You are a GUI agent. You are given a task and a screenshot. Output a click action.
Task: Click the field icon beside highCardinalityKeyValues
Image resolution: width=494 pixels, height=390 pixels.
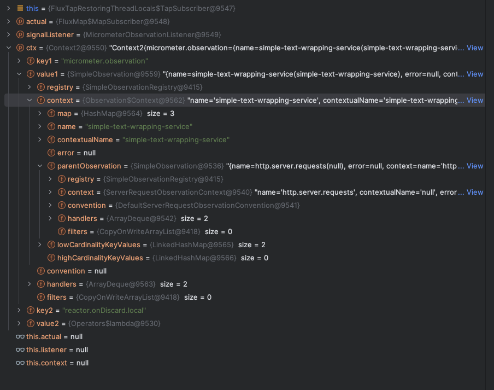[51, 258]
